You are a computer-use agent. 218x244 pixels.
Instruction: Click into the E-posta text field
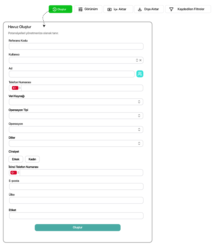coord(76,186)
